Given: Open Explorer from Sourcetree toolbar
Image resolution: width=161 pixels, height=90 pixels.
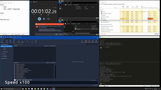Looking at the screenshot, I should [x=93, y=41].
